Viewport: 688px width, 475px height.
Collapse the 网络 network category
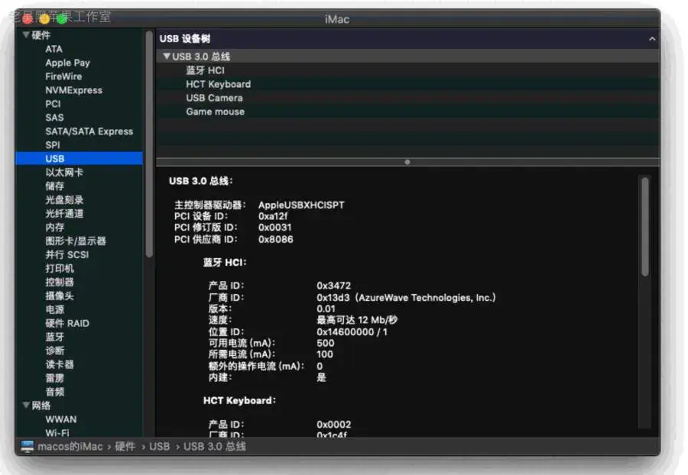click(26, 405)
